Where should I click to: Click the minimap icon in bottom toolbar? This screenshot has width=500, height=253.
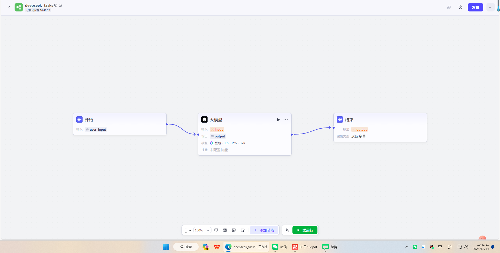coord(243,230)
